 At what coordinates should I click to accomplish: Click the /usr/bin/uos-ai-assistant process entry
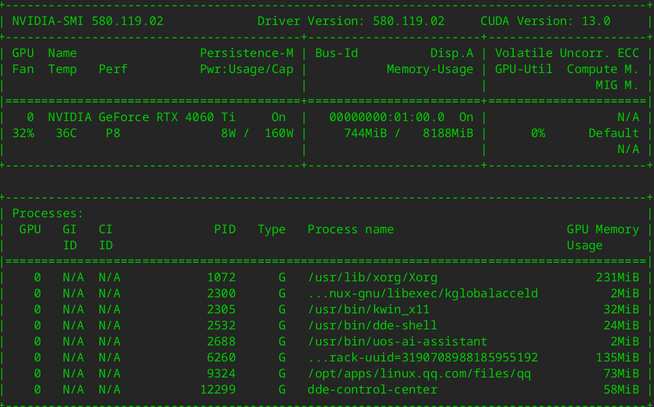[397, 342]
